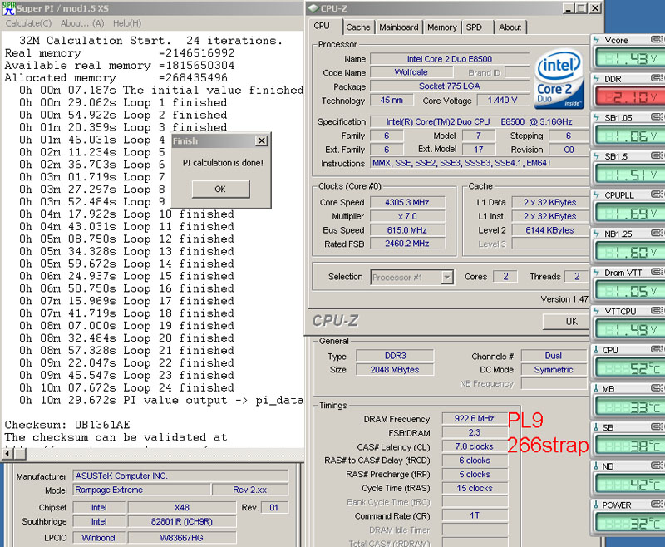Click the Super PI title bar icon
The height and width of the screenshot is (547, 665).
pos(8,8)
